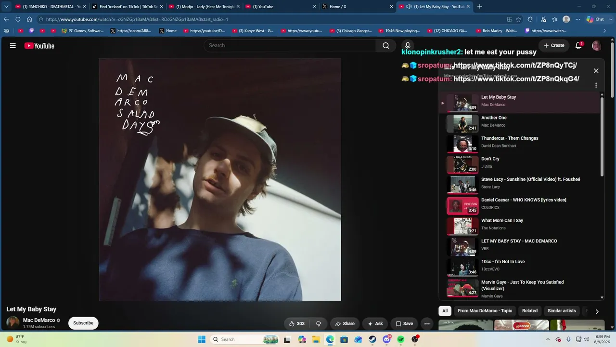
Task: Click the Ask button
Action: tap(375, 324)
